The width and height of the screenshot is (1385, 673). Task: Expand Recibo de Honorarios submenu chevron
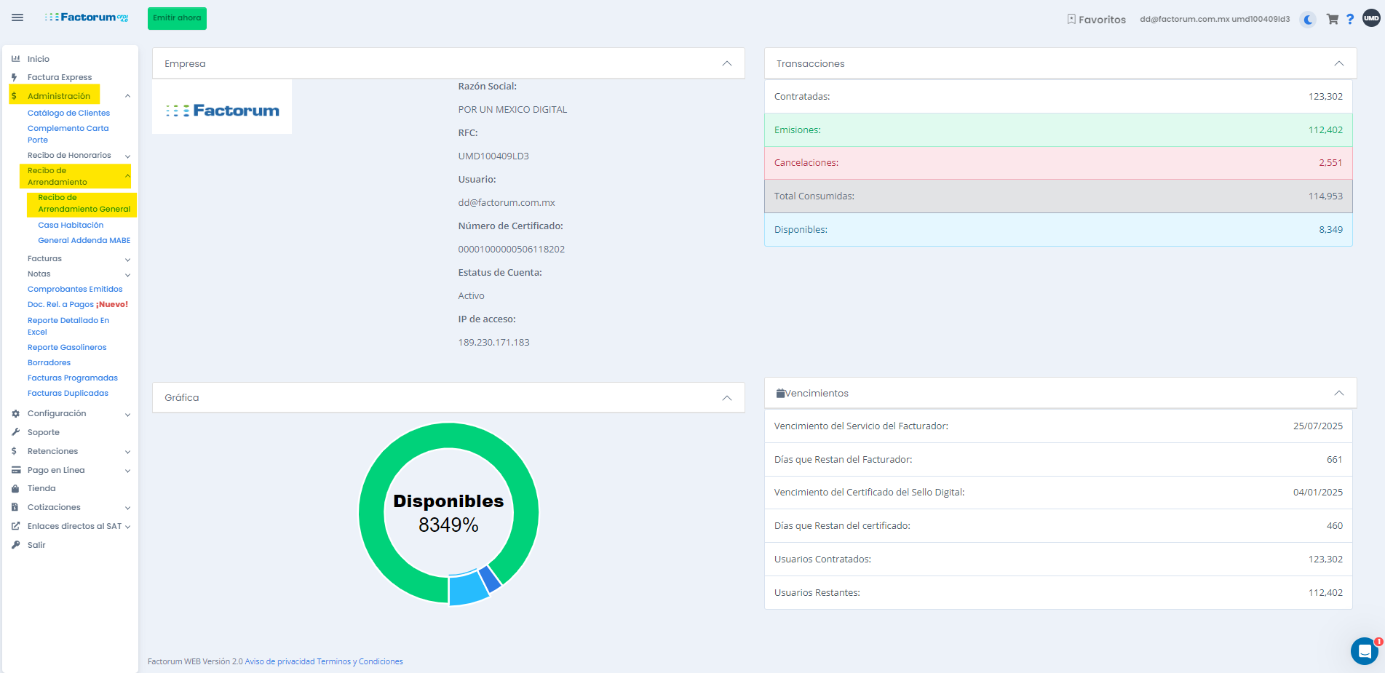tap(127, 156)
